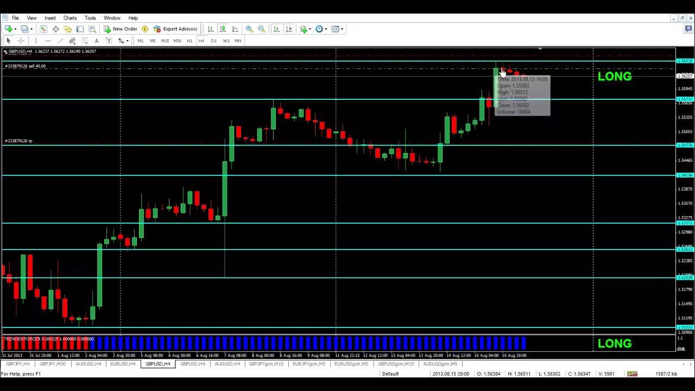Open the Profiles icon in the toolbar

tap(24, 29)
